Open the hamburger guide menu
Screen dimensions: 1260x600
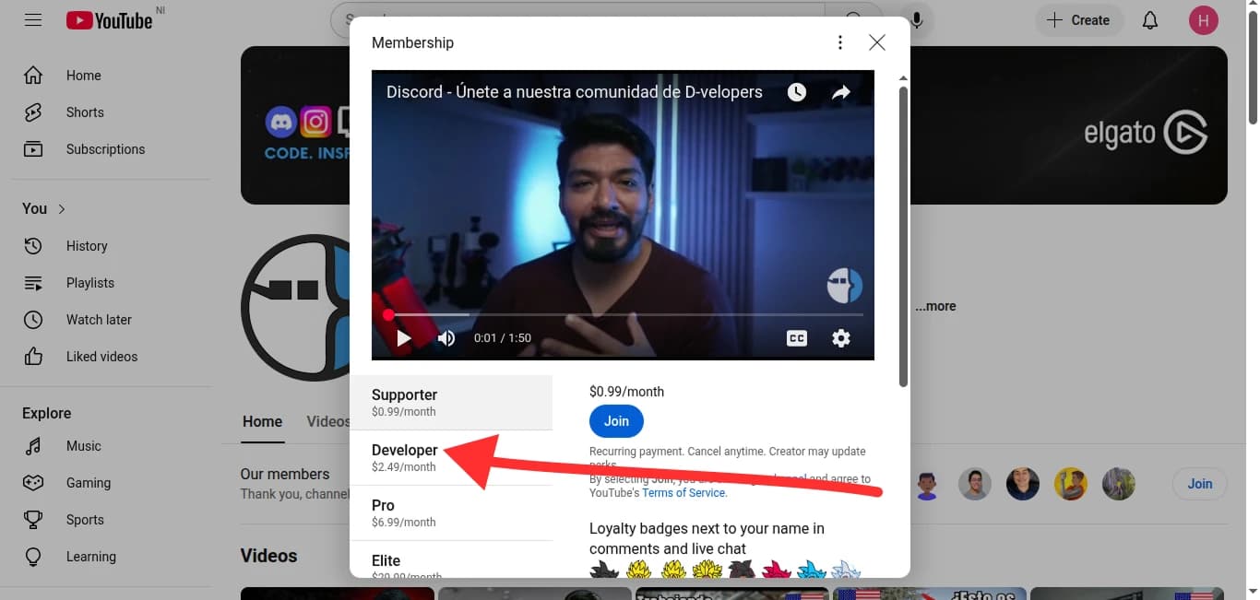click(33, 19)
